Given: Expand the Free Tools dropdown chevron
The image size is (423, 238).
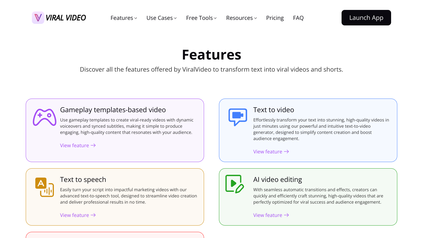Looking at the screenshot, I should point(215,18).
